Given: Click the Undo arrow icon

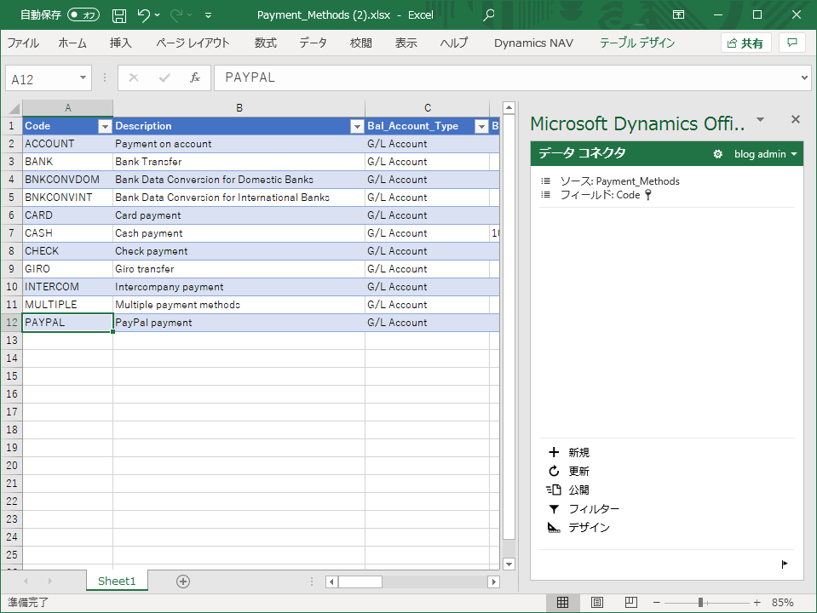Looking at the screenshot, I should click(x=144, y=15).
